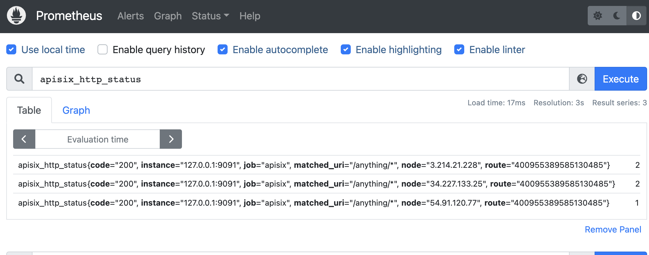Viewport: 649px width, 255px height.
Task: Switch to dark theme moon icon
Action: tap(616, 16)
